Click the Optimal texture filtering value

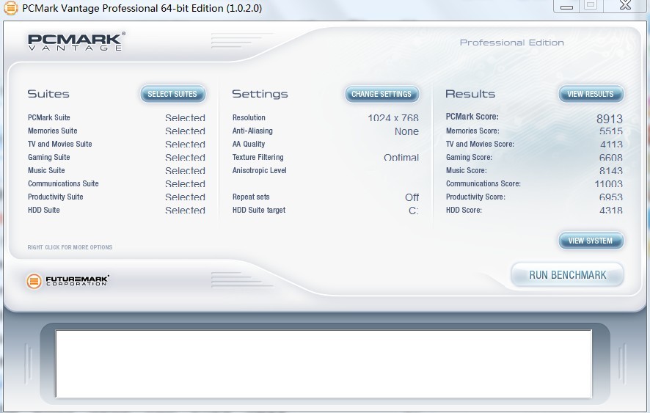point(401,158)
